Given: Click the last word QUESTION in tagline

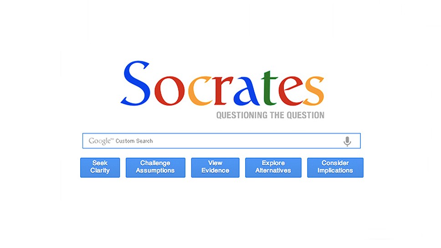Looking at the screenshot, I should click(306, 115).
